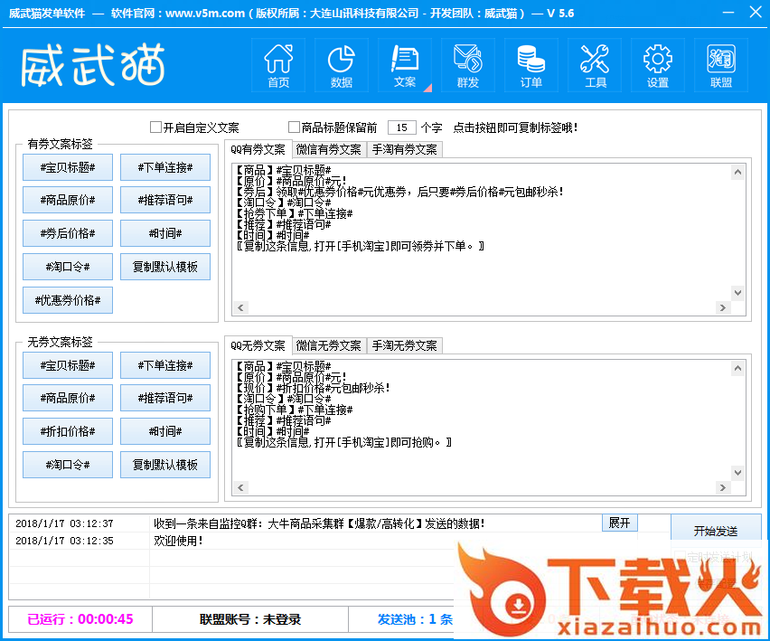Copy #宝贝标题# tag in 有券文案标签
770x641 pixels.
click(68, 167)
